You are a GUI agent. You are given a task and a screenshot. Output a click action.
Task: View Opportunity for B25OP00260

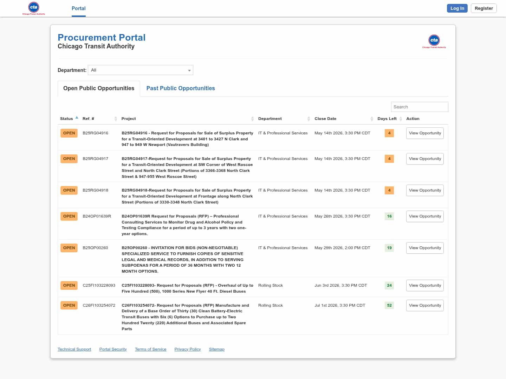[x=425, y=248]
